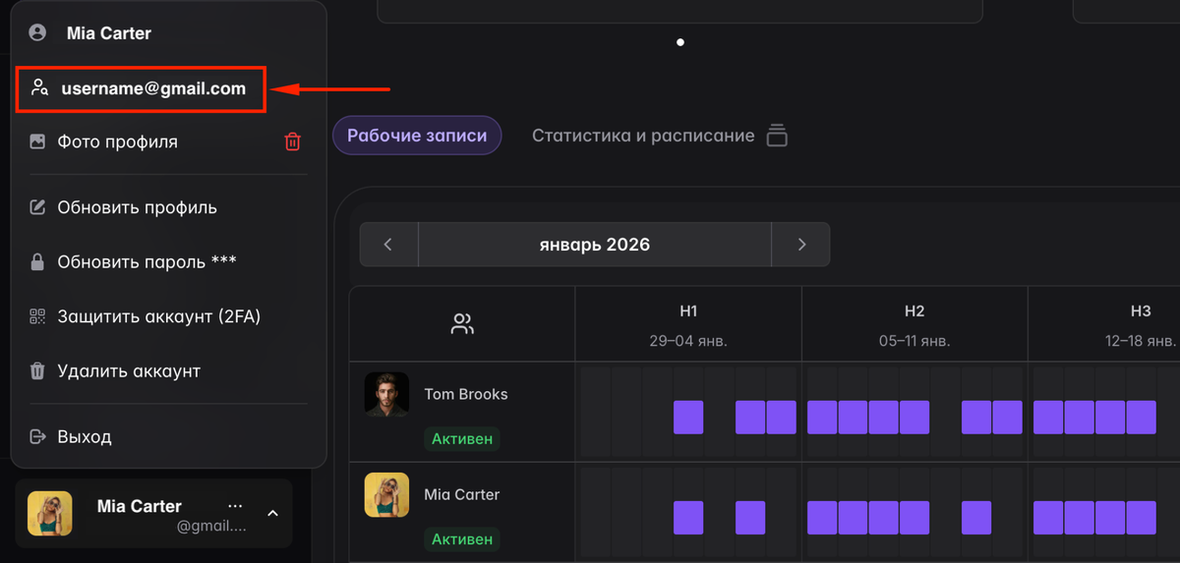The height and width of the screenshot is (563, 1180).
Task: Click the image icon beside Фото профиля
Action: (x=37, y=141)
